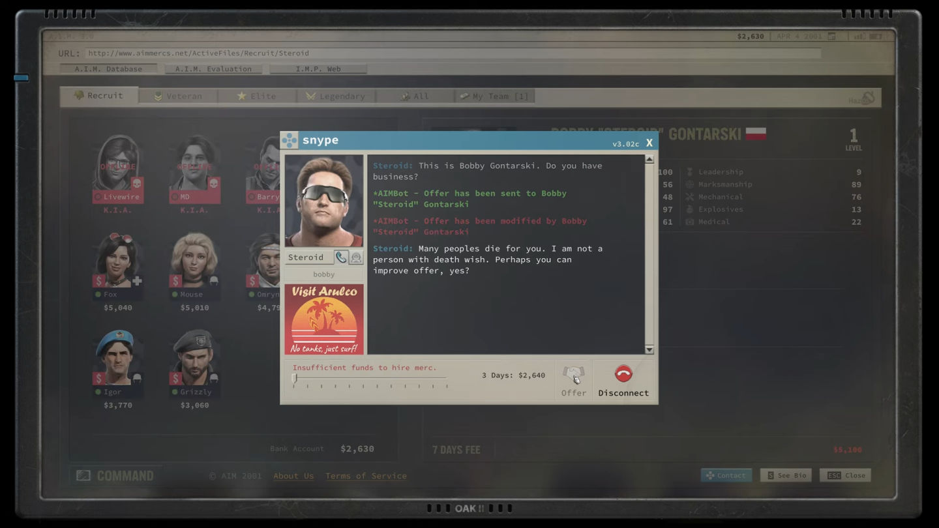
Task: Open the Legendary tab
Action: [336, 96]
